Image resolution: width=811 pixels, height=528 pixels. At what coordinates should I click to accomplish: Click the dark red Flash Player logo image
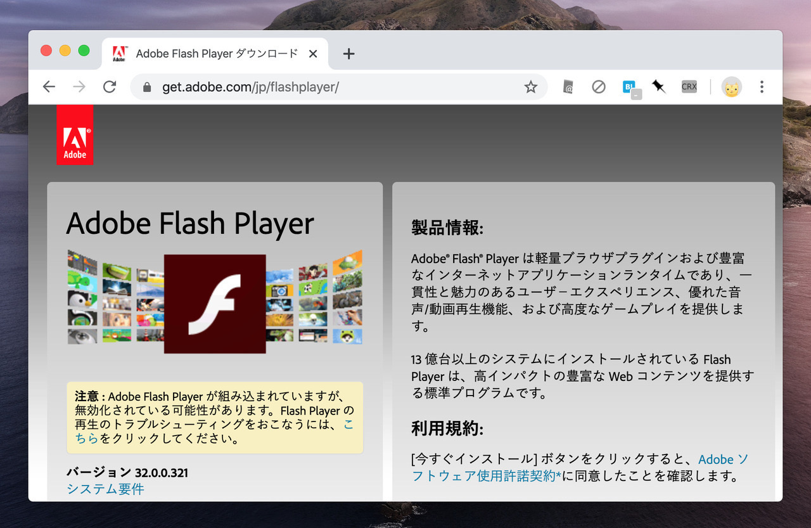[215, 304]
